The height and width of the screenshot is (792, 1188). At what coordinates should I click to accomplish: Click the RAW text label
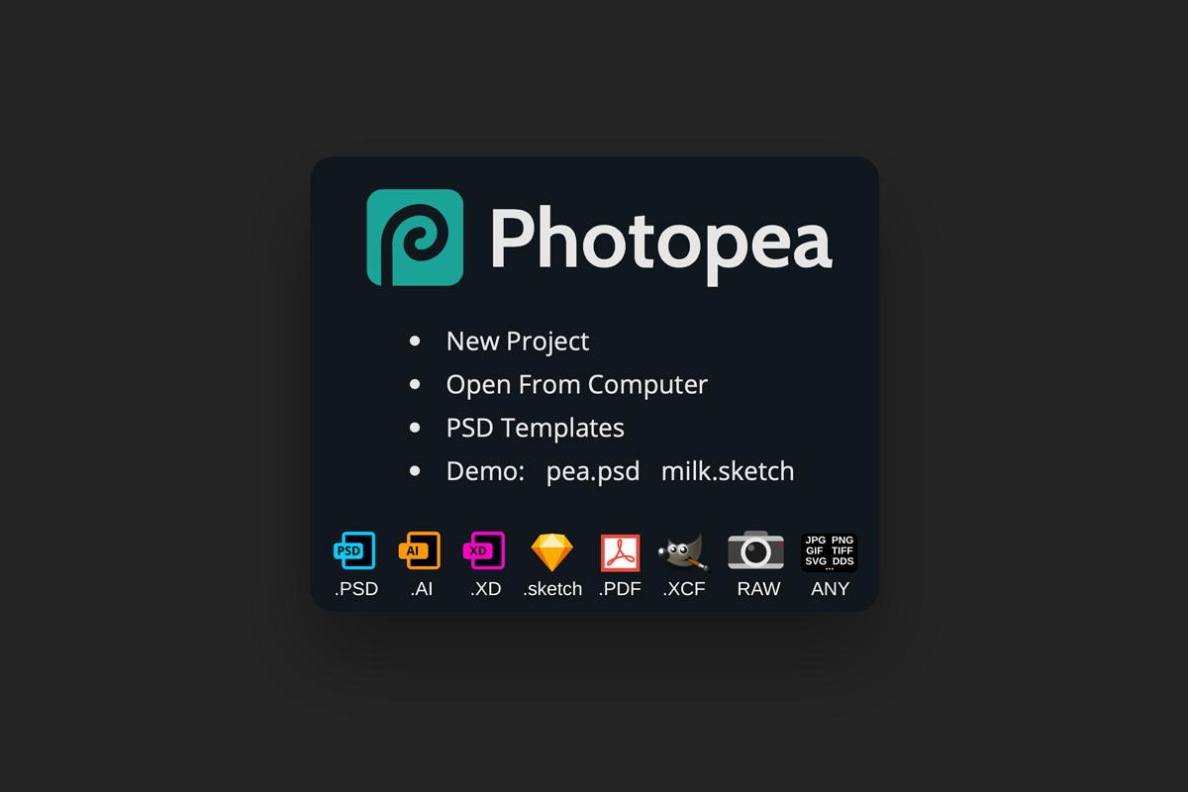758,589
